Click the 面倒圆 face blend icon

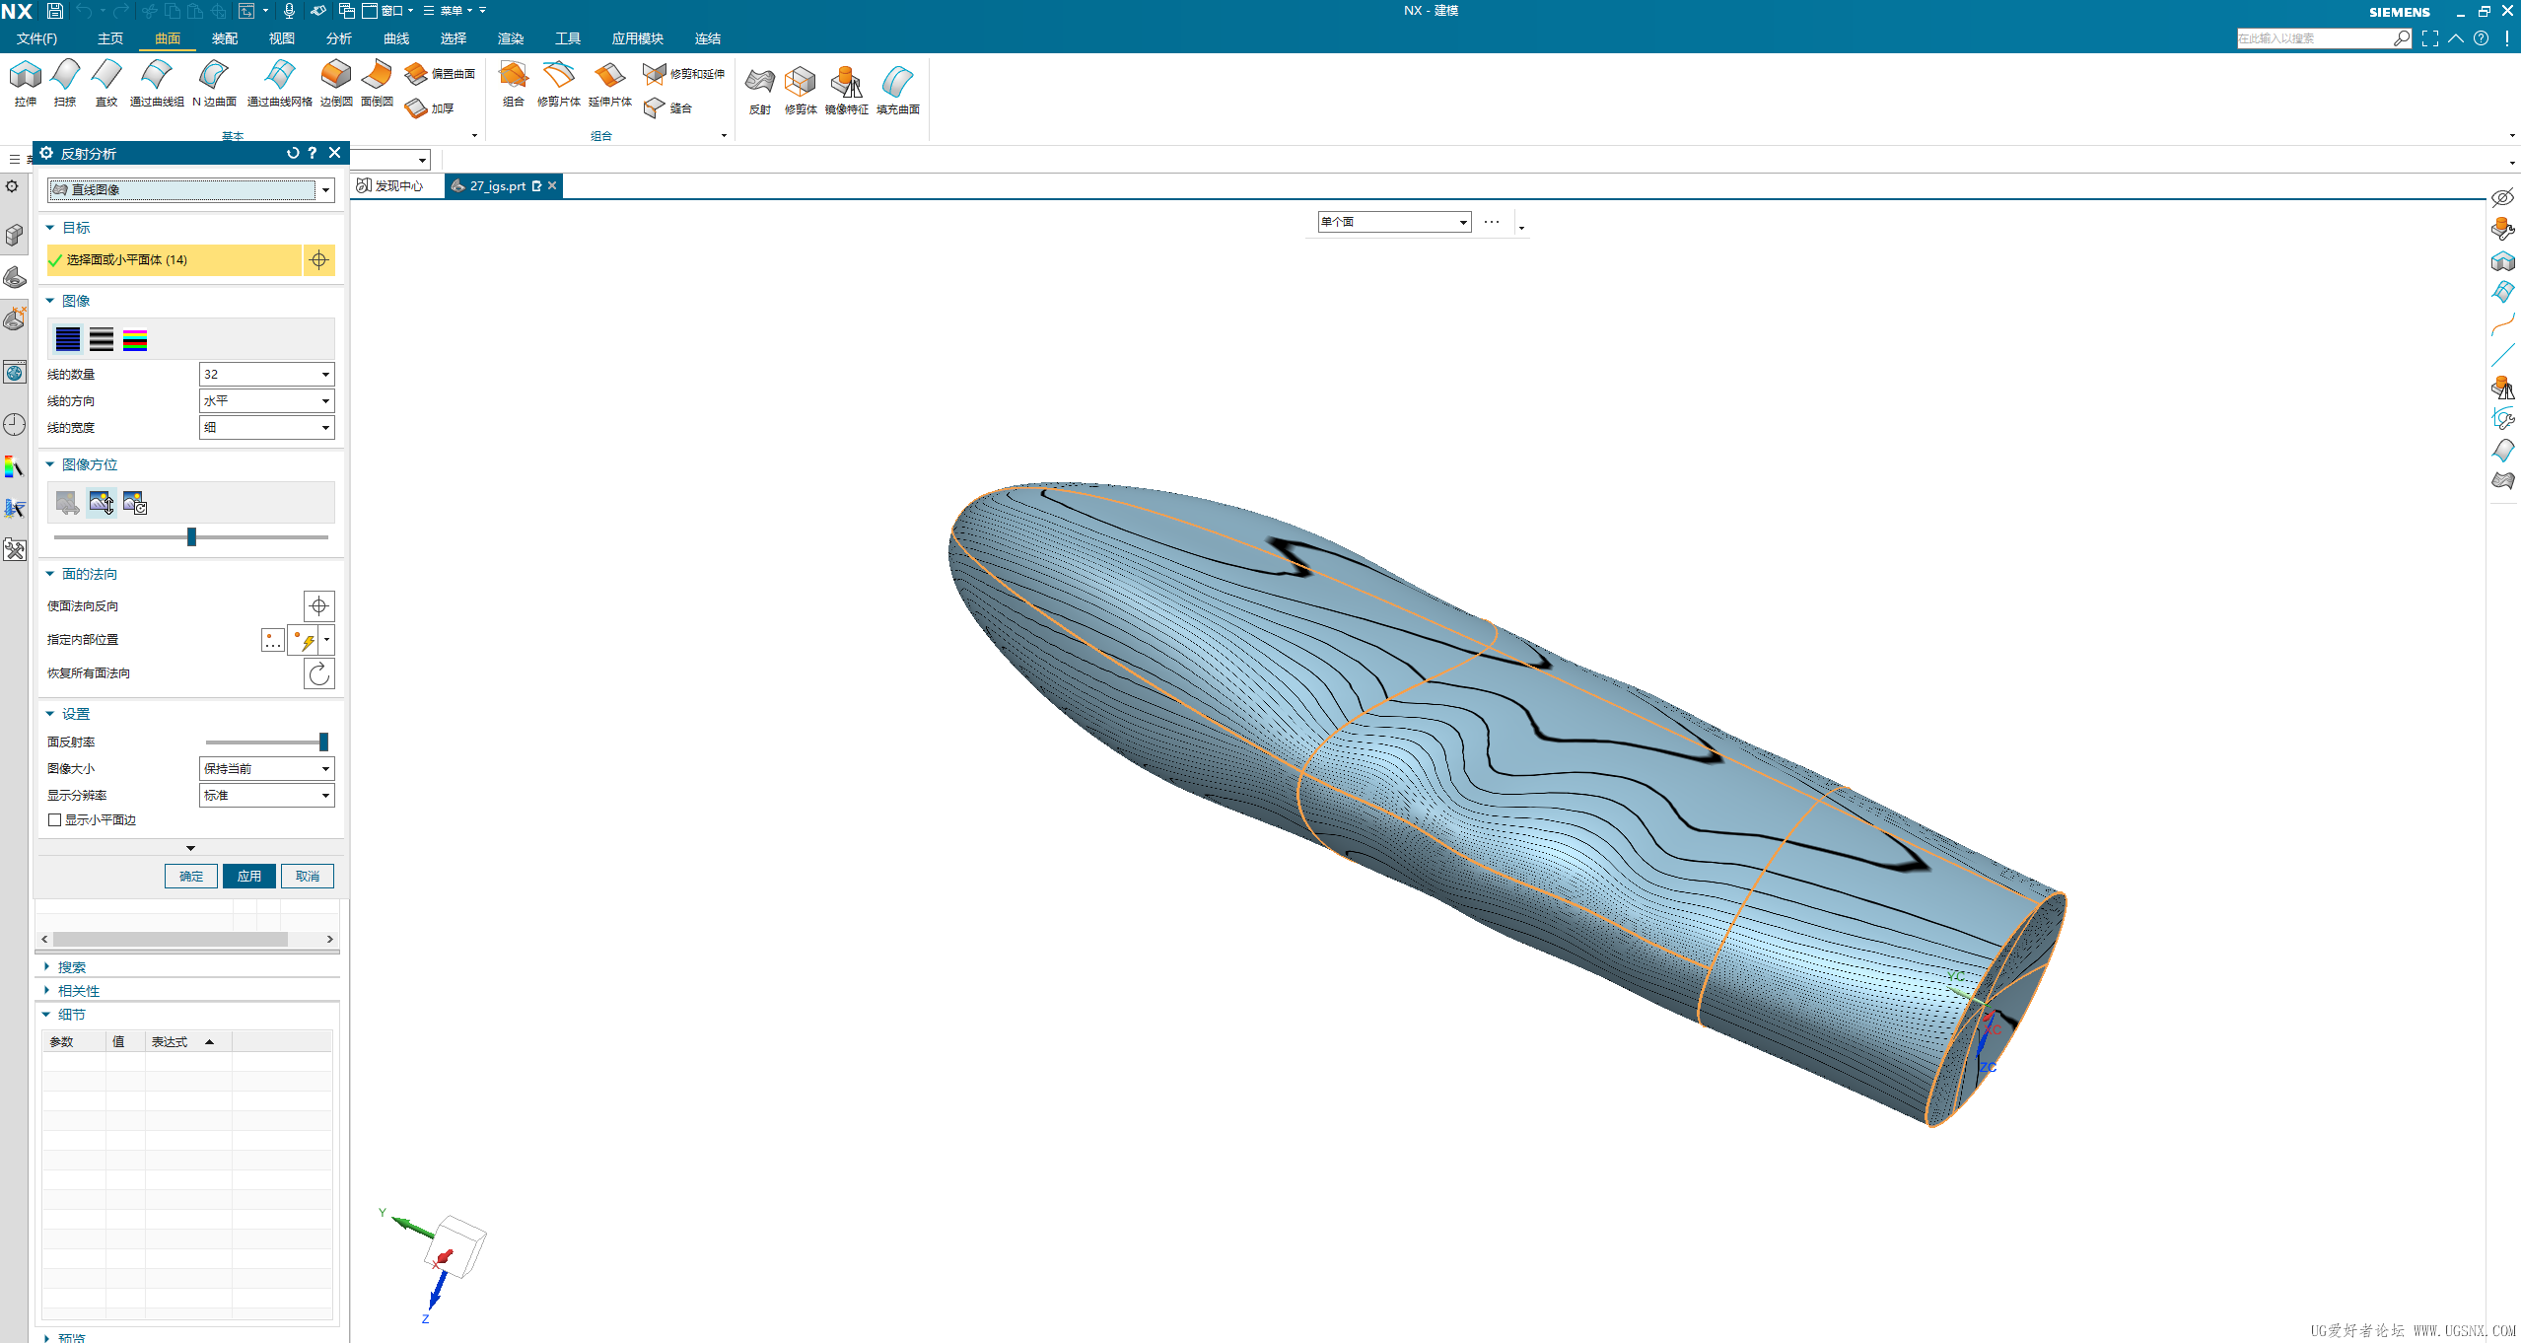(377, 83)
